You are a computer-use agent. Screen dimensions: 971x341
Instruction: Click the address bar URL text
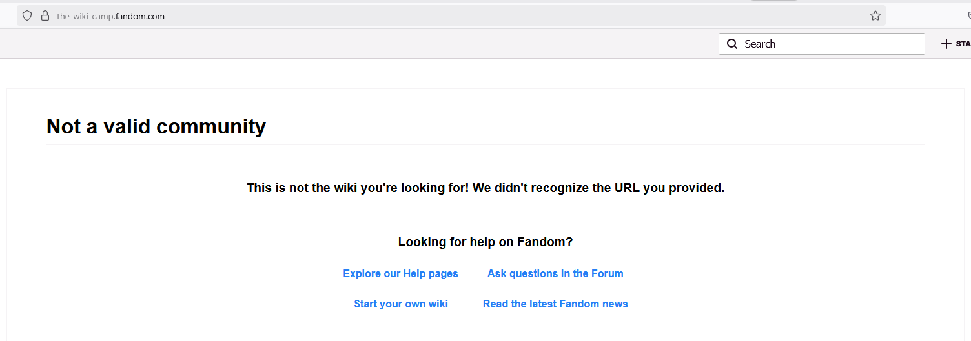[110, 17]
